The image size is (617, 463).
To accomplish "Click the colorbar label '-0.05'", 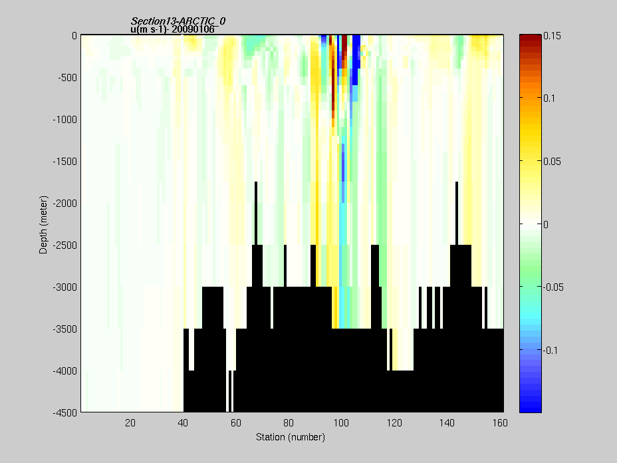I will tap(553, 287).
